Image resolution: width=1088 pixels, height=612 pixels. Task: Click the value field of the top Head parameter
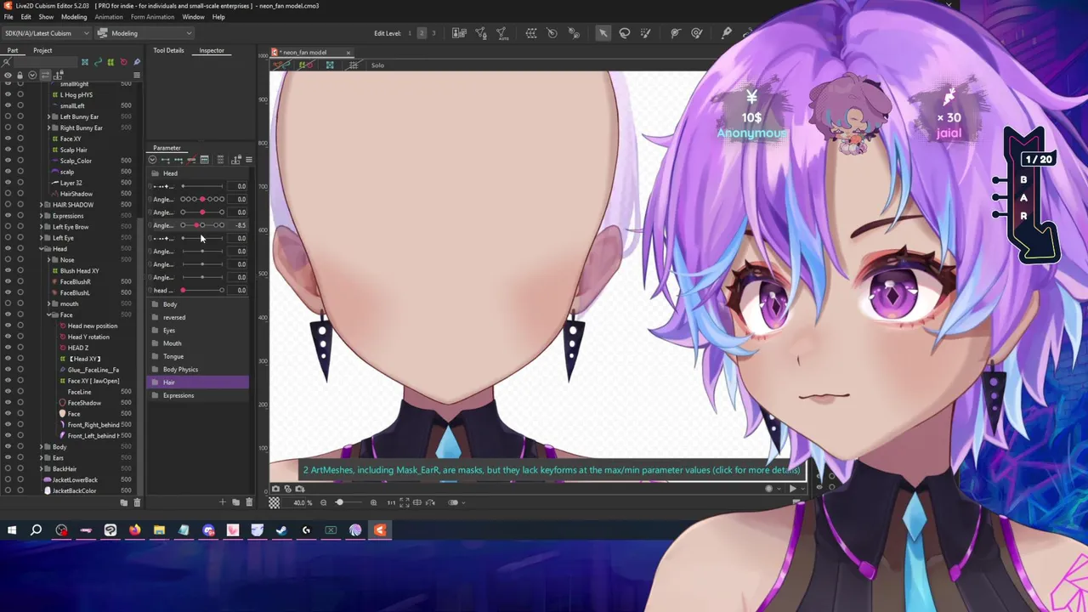[238, 186]
